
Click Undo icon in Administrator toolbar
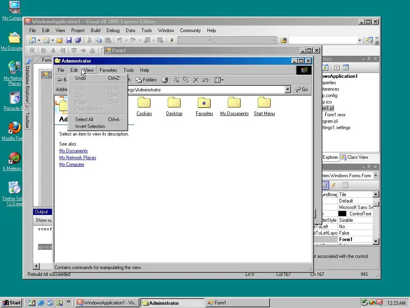205,80
